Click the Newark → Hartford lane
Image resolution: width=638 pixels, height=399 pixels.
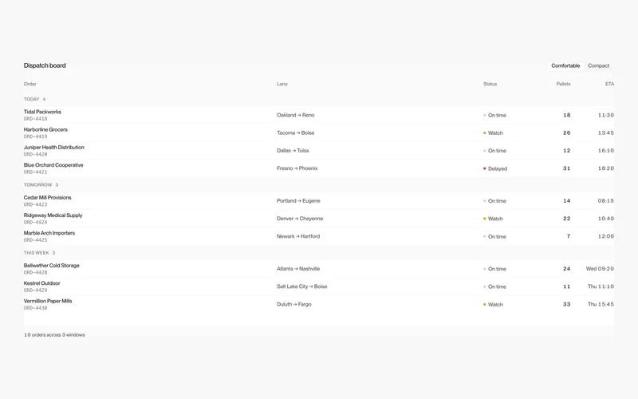[298, 236]
